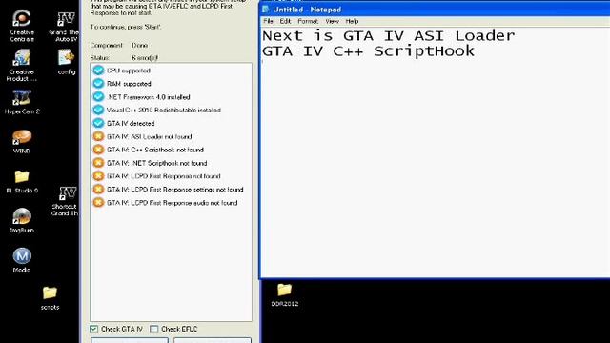Enable the Check EFLC checkbox
Screen dimensions: 610x343
tap(154, 329)
